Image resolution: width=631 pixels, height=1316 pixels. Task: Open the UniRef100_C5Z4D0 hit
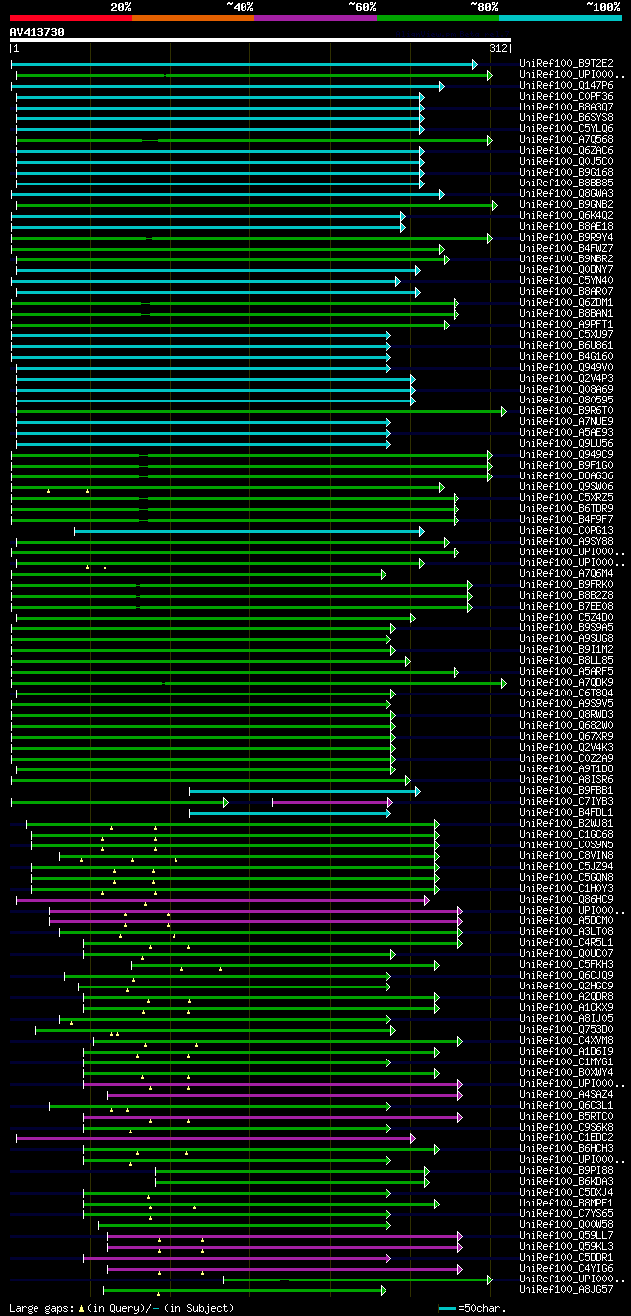click(567, 618)
